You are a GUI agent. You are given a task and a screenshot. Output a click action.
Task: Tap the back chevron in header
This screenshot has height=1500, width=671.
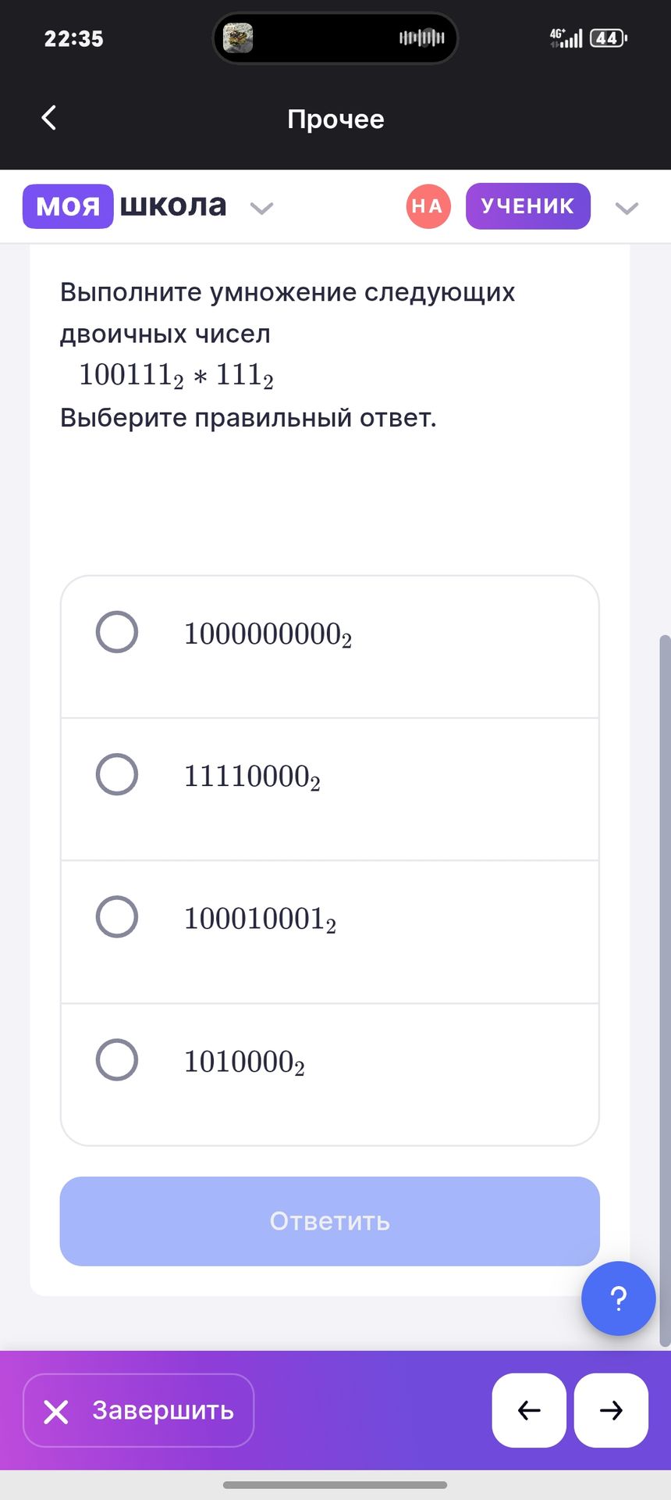click(x=49, y=118)
